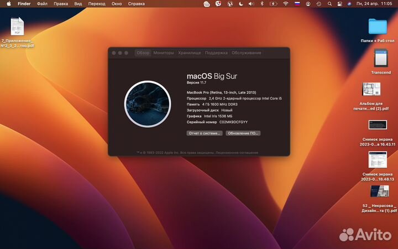
Task: Select the Папки + Раб стол folder
Action: tap(378, 27)
